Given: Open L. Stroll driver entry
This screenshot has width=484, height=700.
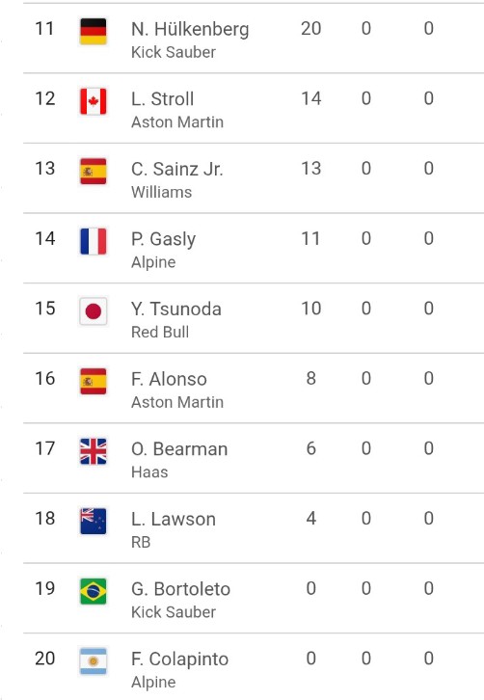Looking at the screenshot, I should pyautogui.click(x=254, y=108).
